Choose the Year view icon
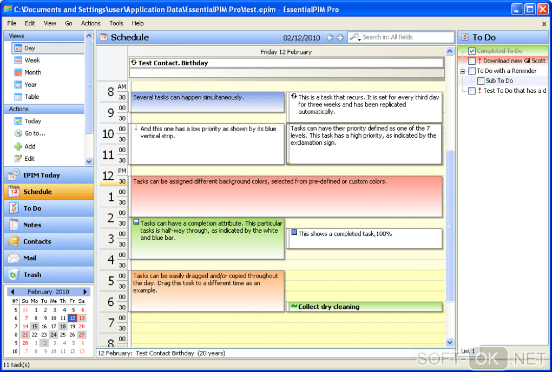The width and height of the screenshot is (552, 372). click(18, 85)
